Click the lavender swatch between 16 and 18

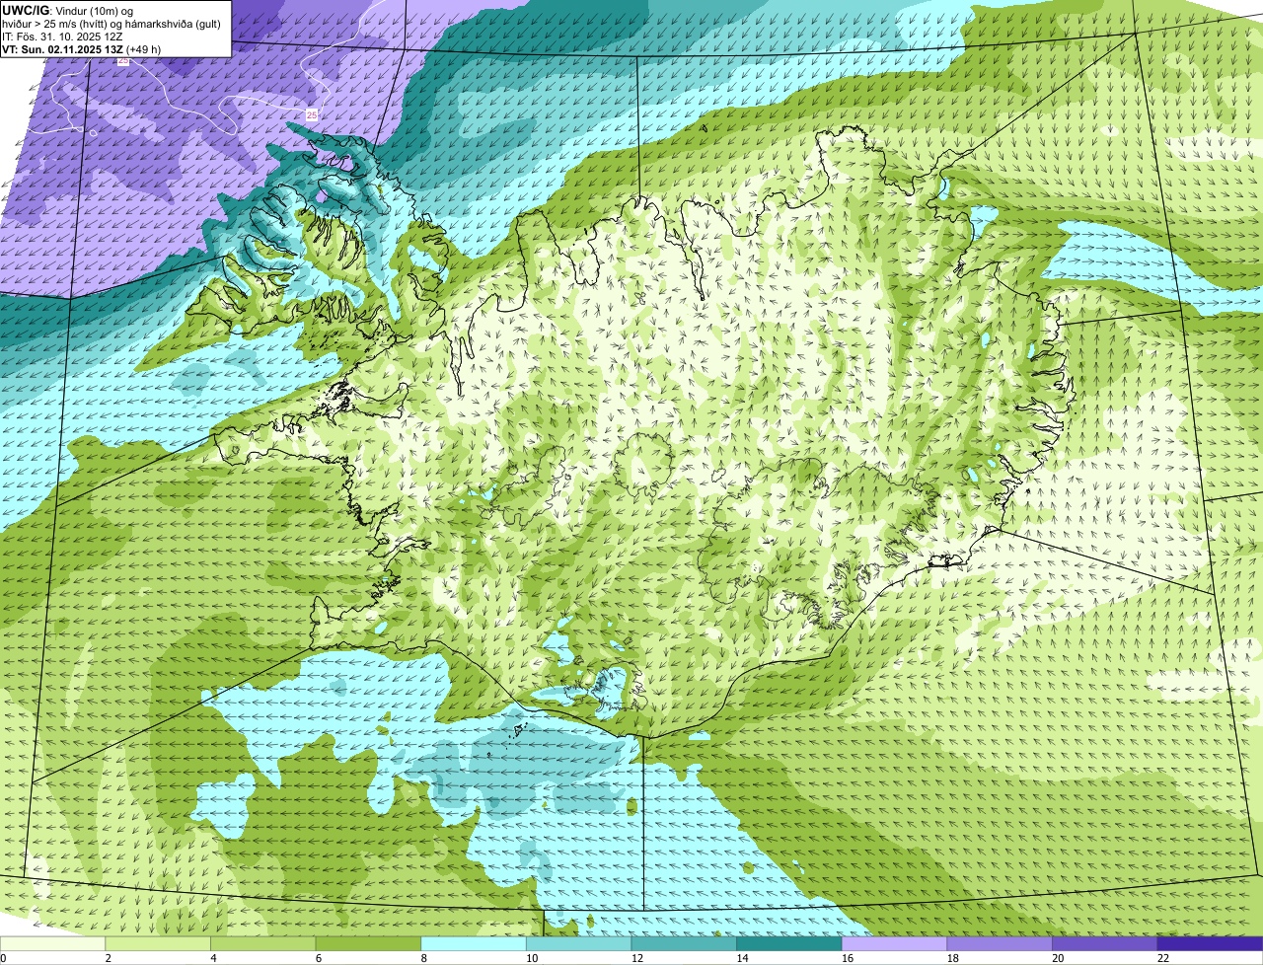pyautogui.click(x=894, y=943)
